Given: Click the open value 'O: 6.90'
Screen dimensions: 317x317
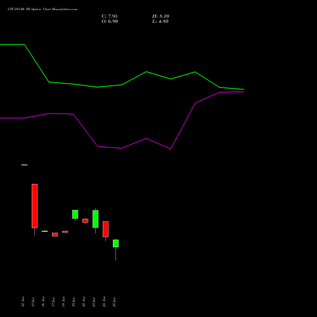Looking at the screenshot, I should [110, 22].
